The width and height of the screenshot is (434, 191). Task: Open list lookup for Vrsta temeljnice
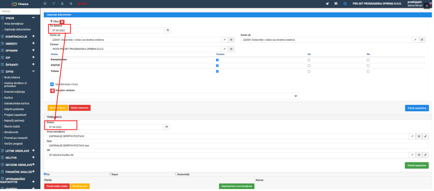click(x=419, y=136)
